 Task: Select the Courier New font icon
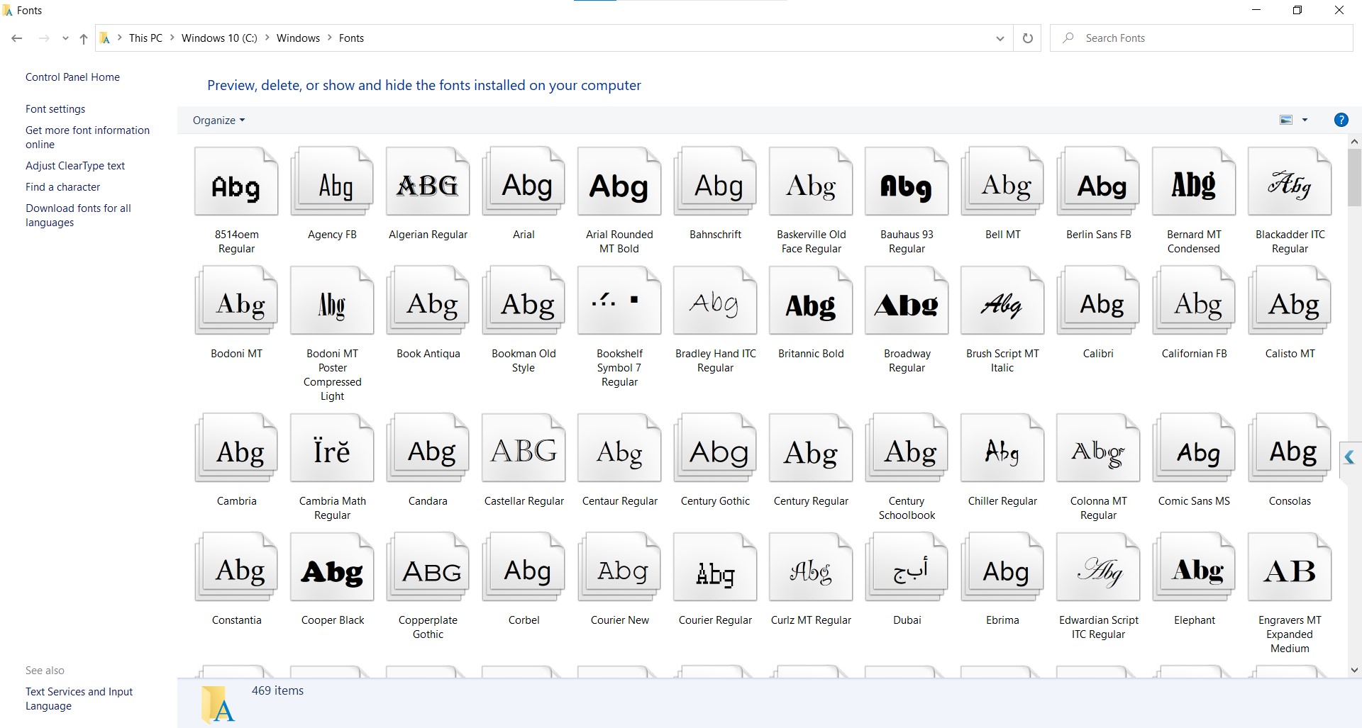point(619,567)
